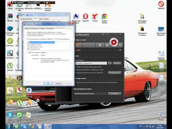172x129 pixels.
Task: Click the volume icon in system tray
Action: click(x=153, y=126)
